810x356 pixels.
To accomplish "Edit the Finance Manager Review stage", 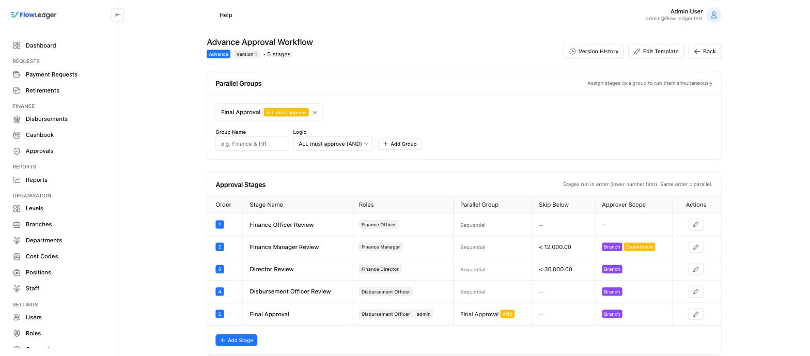I will (696, 247).
